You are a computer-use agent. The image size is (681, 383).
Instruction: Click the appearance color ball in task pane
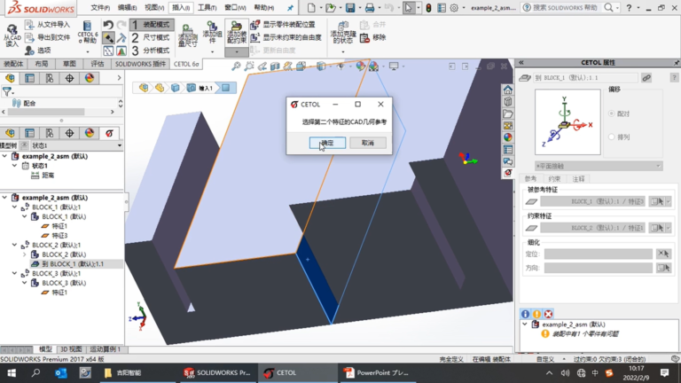pos(508,137)
